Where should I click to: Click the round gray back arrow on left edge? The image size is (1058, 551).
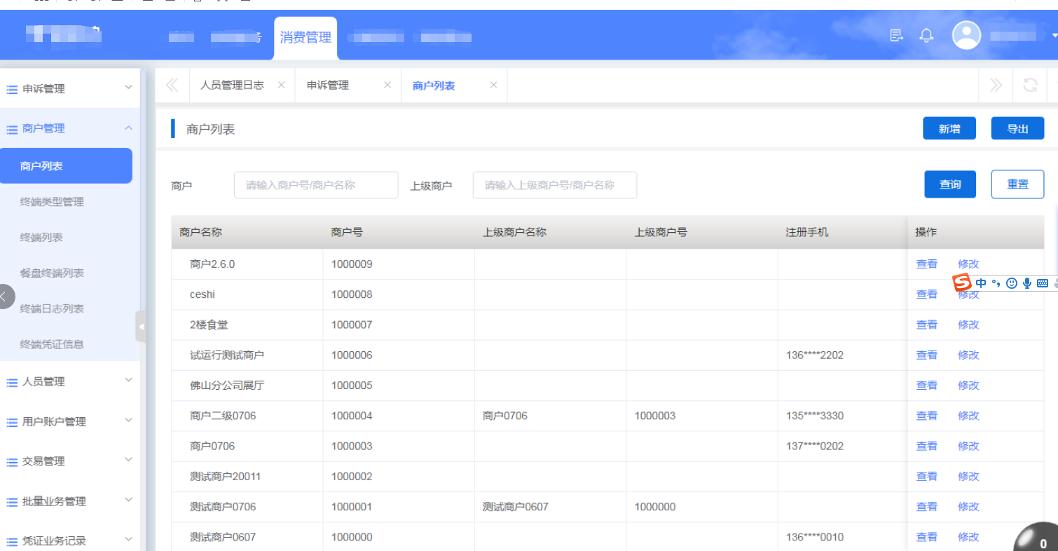(x=4, y=297)
